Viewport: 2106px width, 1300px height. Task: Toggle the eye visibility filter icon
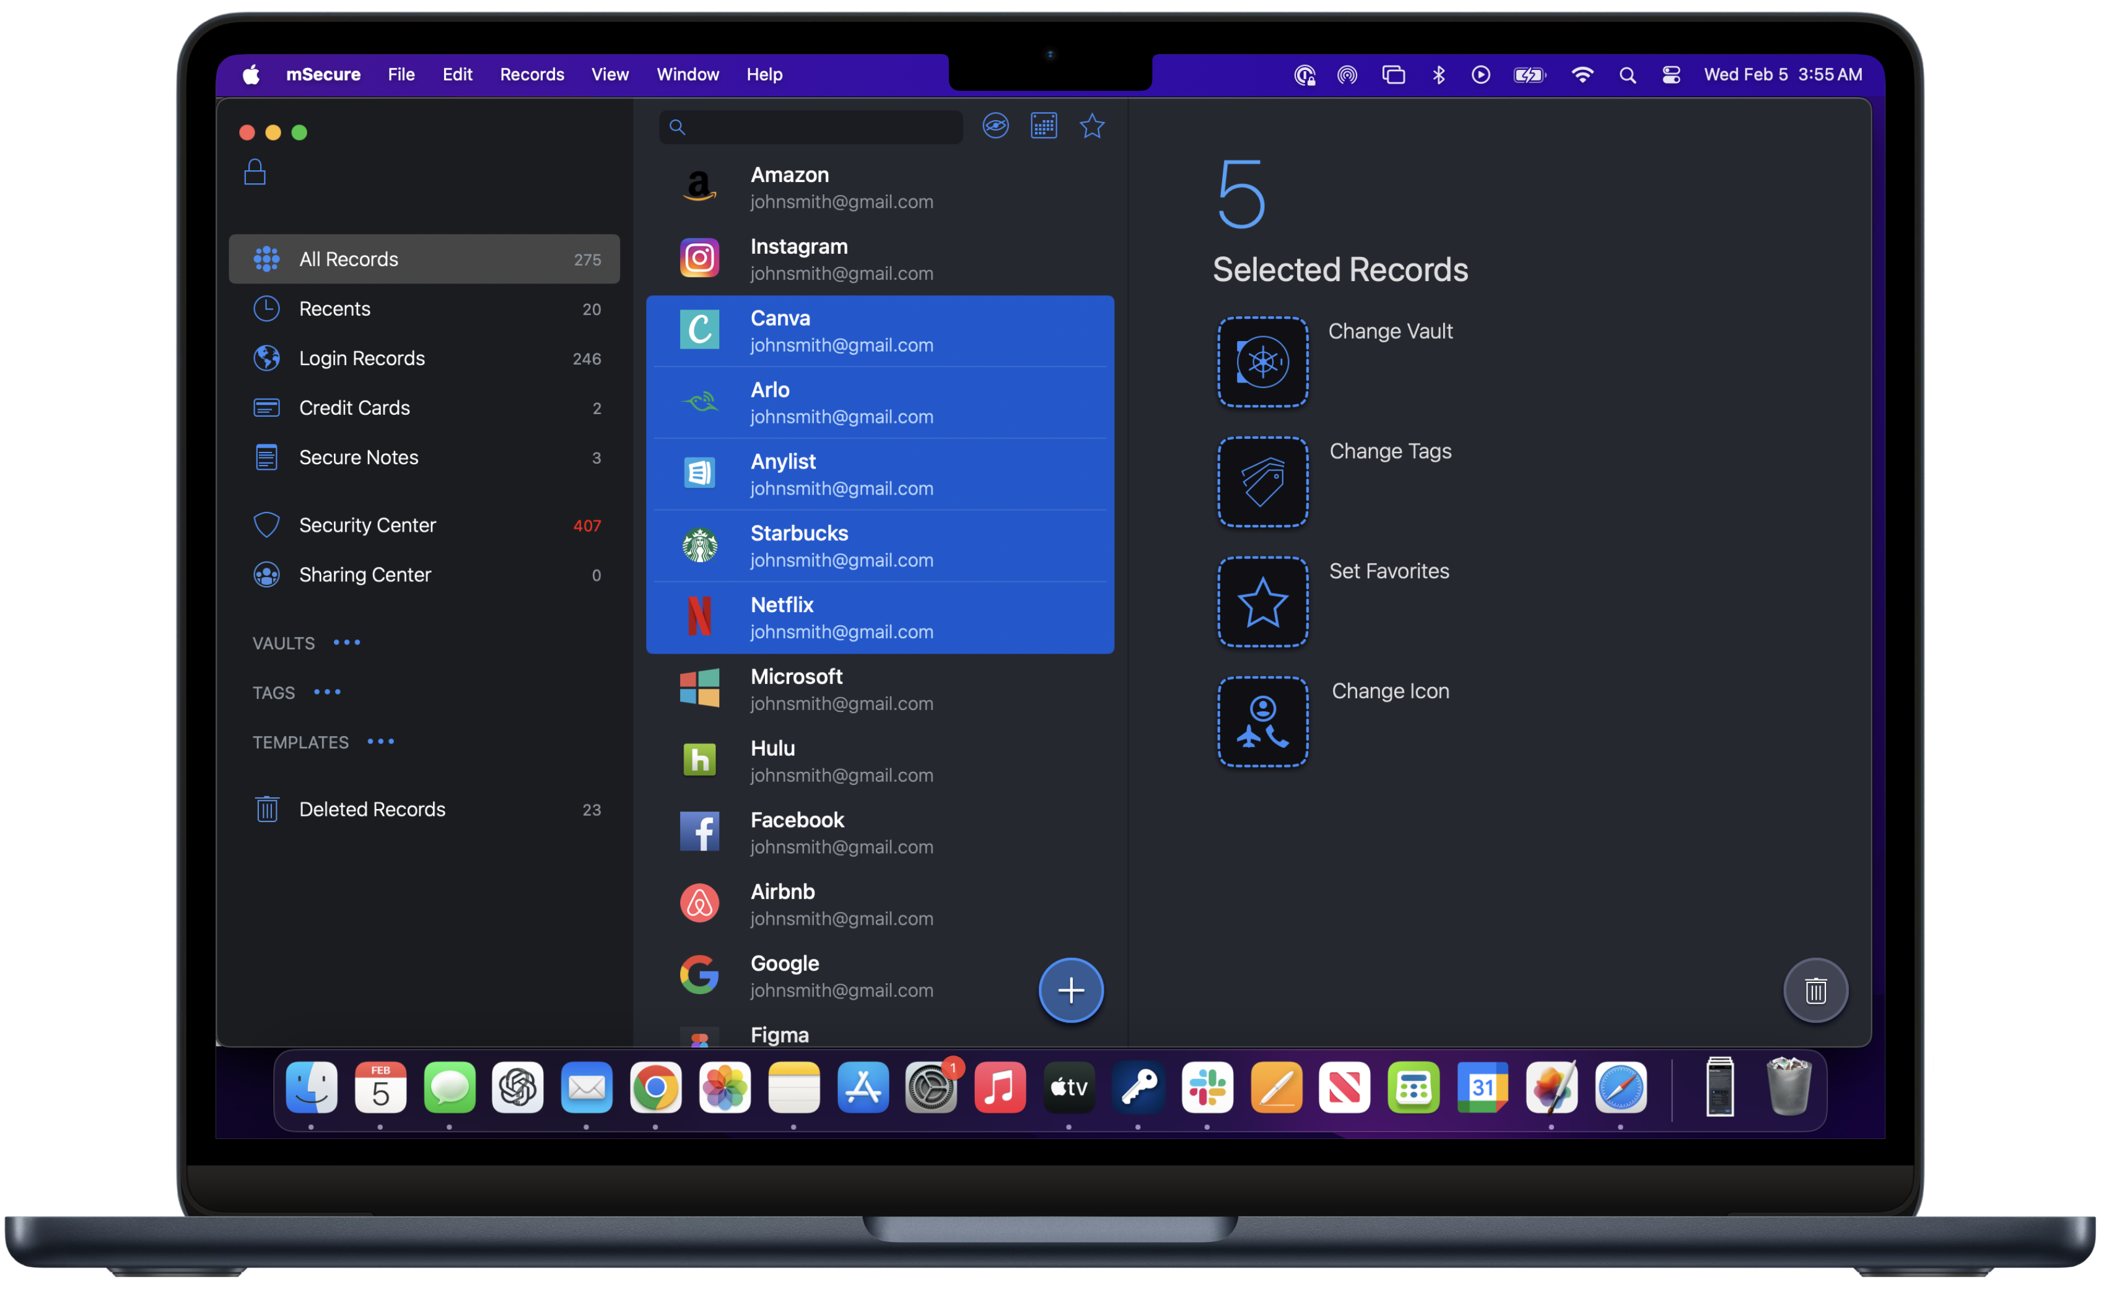pyautogui.click(x=995, y=126)
